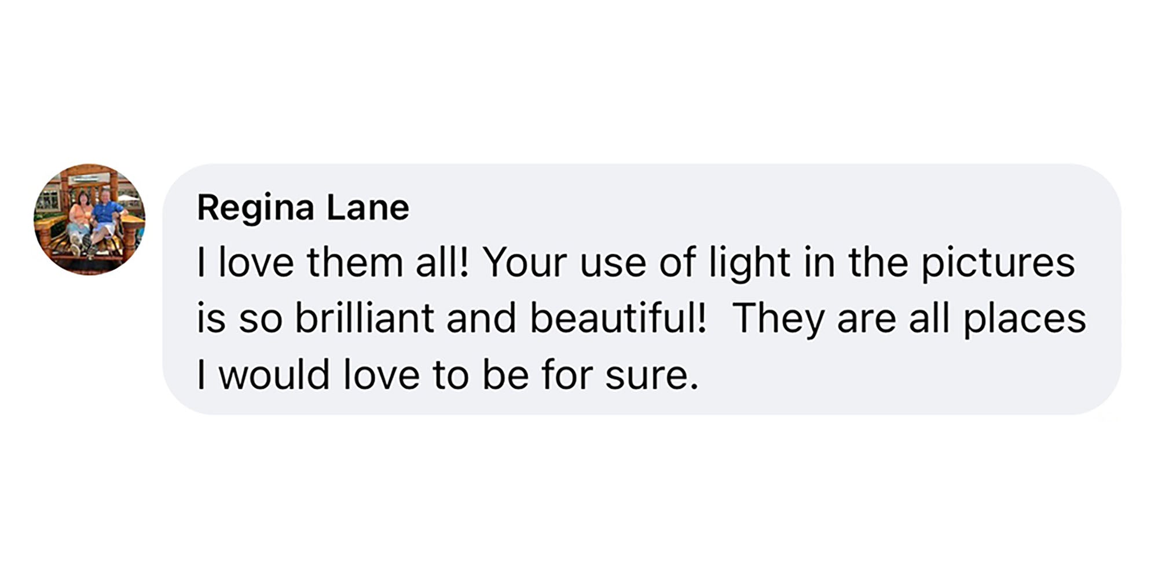Click the word "places" in the comment

[x=1024, y=318]
